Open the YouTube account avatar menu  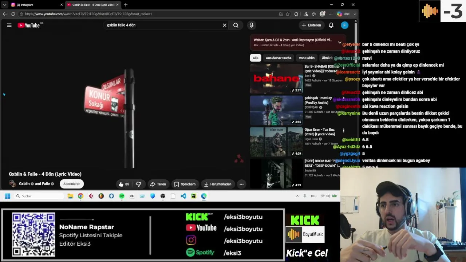(344, 25)
